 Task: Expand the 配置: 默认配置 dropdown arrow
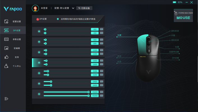[73, 8]
